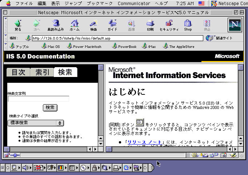Click the security lock icon in status bar
The image size is (248, 175).
7,155
